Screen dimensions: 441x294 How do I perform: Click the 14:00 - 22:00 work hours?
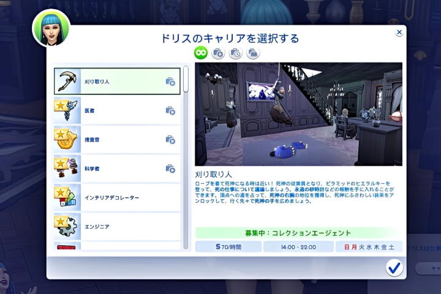point(298,247)
